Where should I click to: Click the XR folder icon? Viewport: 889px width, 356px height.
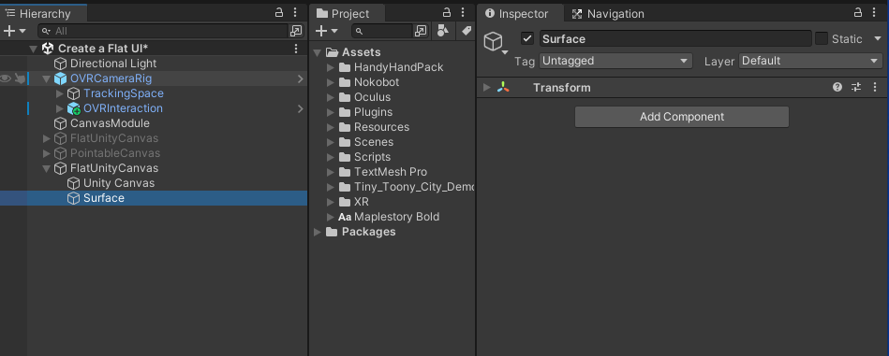click(345, 202)
